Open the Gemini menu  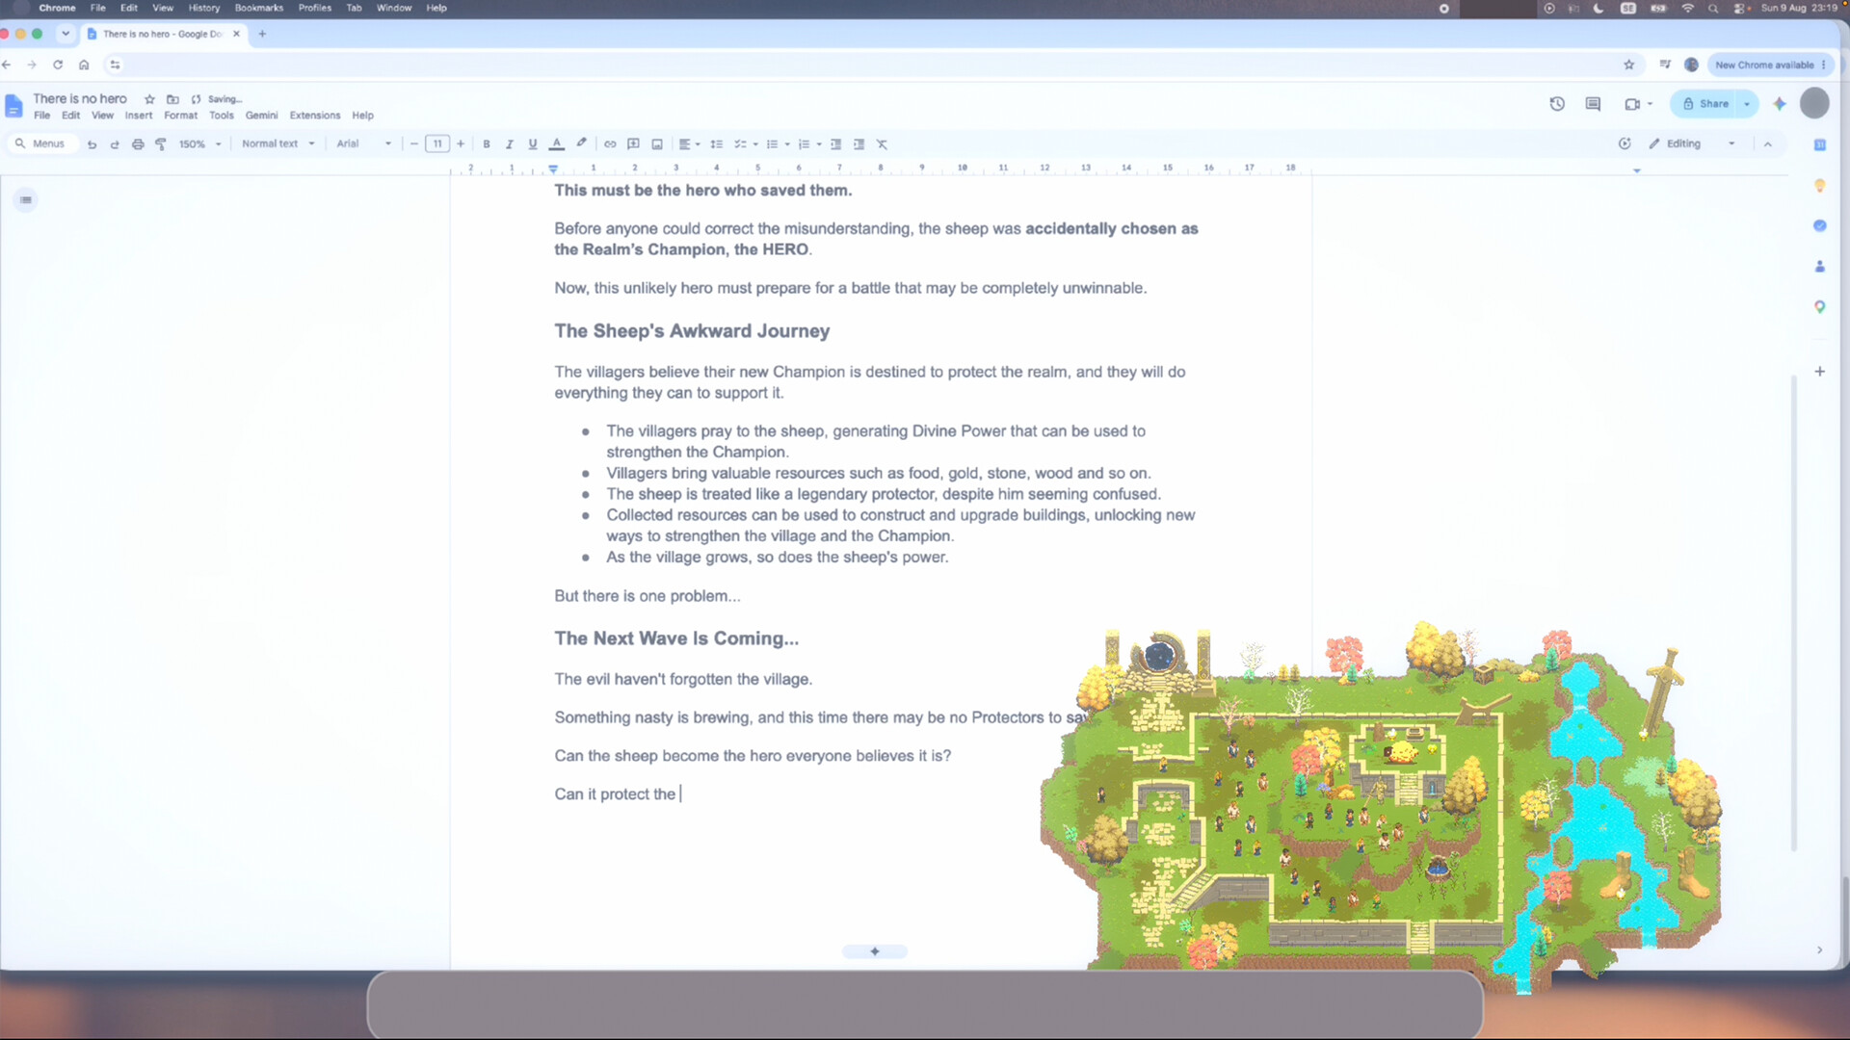point(261,116)
